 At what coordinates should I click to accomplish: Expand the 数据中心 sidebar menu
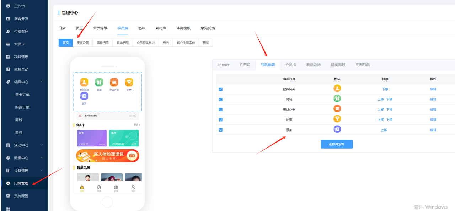tap(42, 158)
